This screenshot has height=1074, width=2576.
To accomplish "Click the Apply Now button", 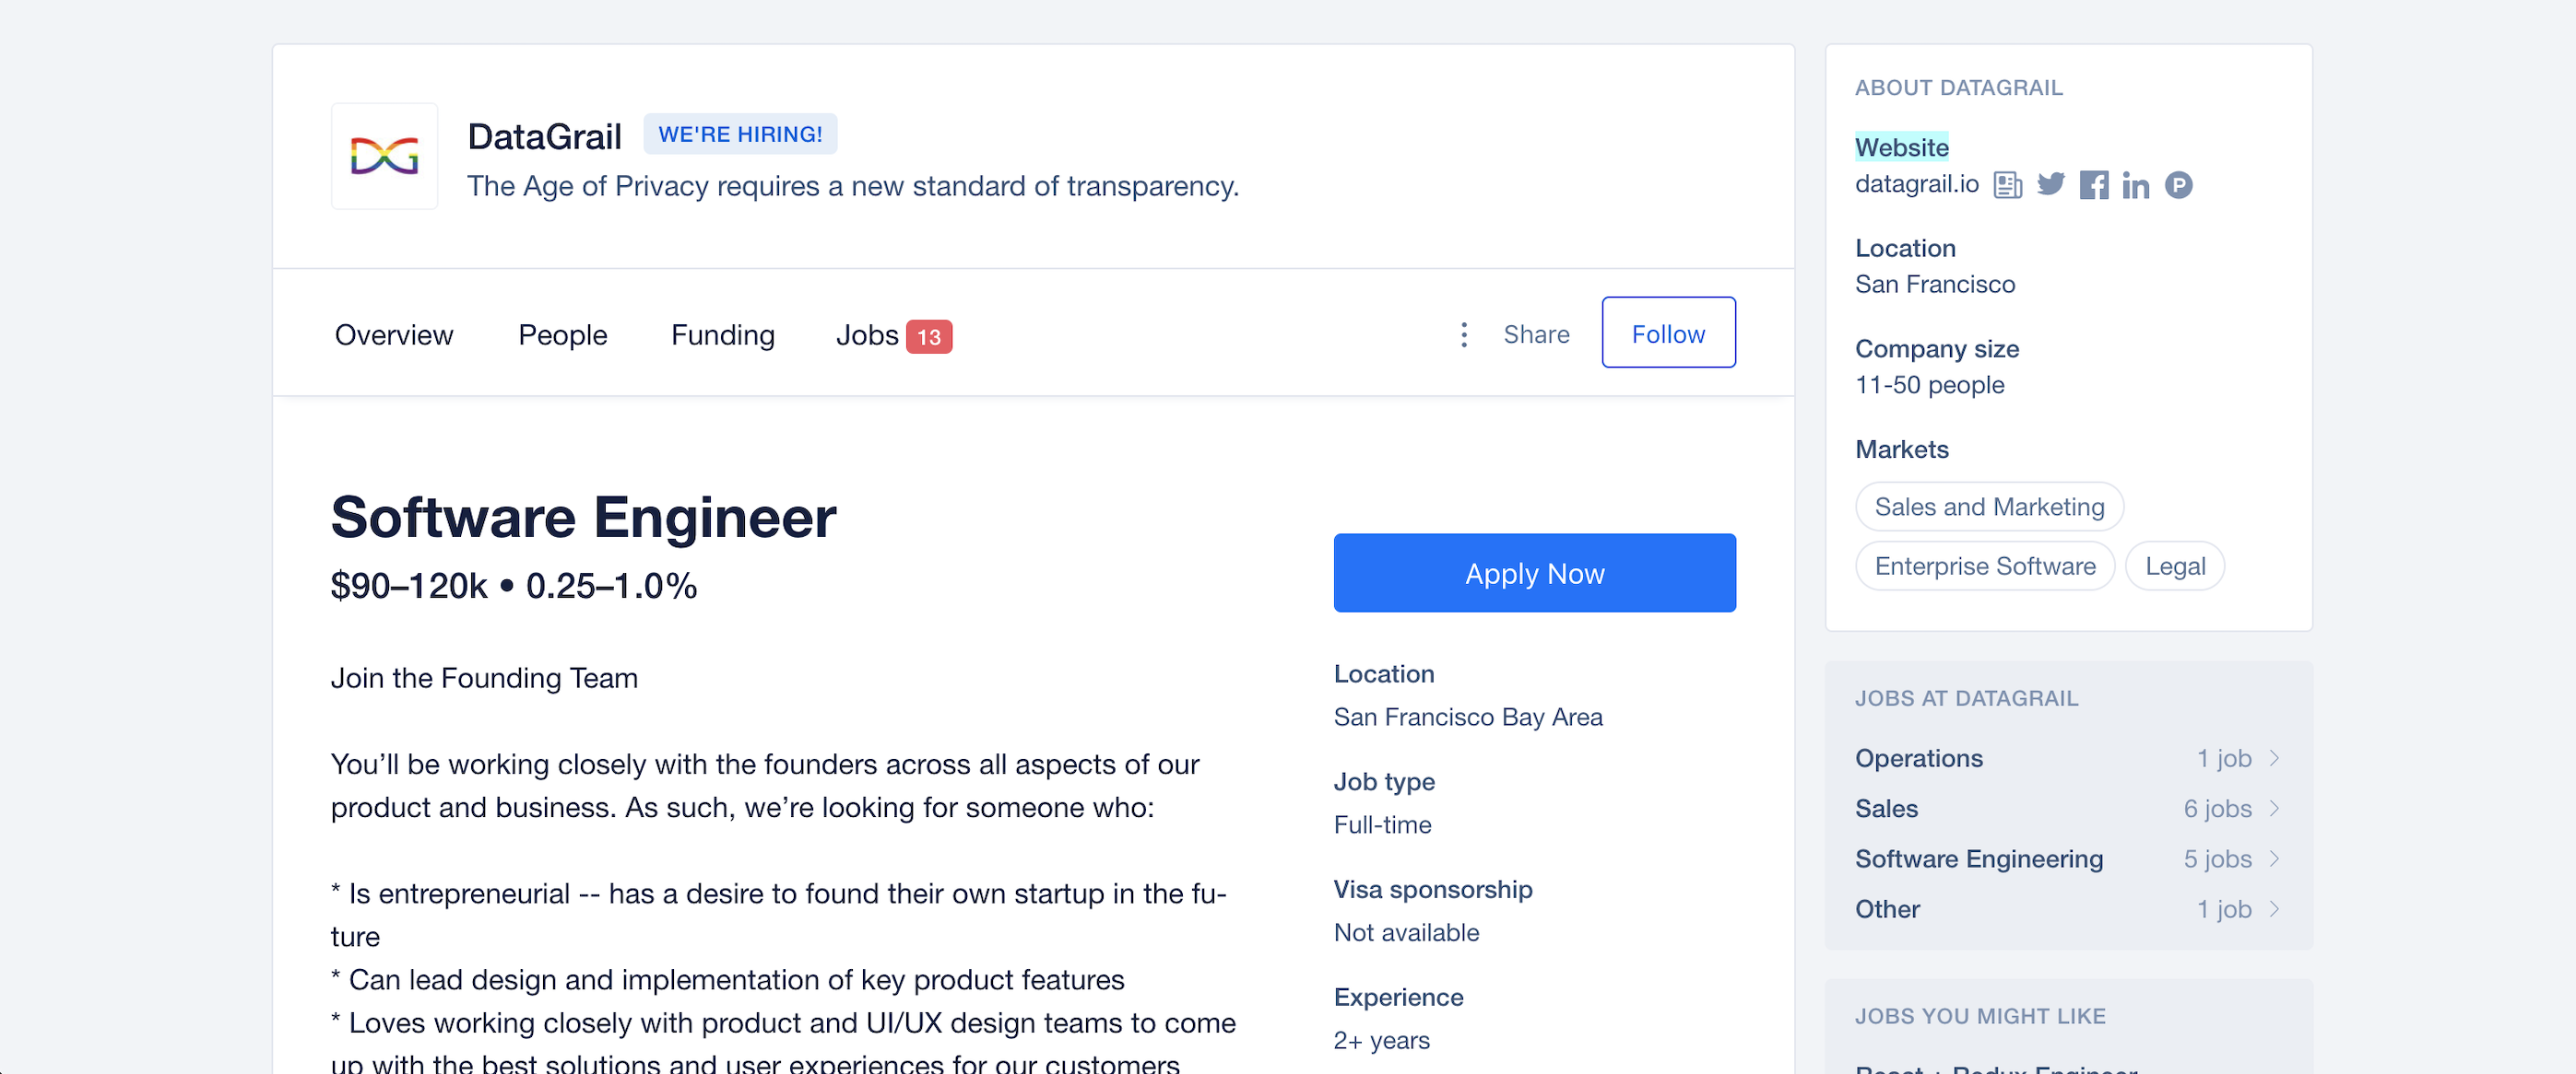I will [1534, 571].
